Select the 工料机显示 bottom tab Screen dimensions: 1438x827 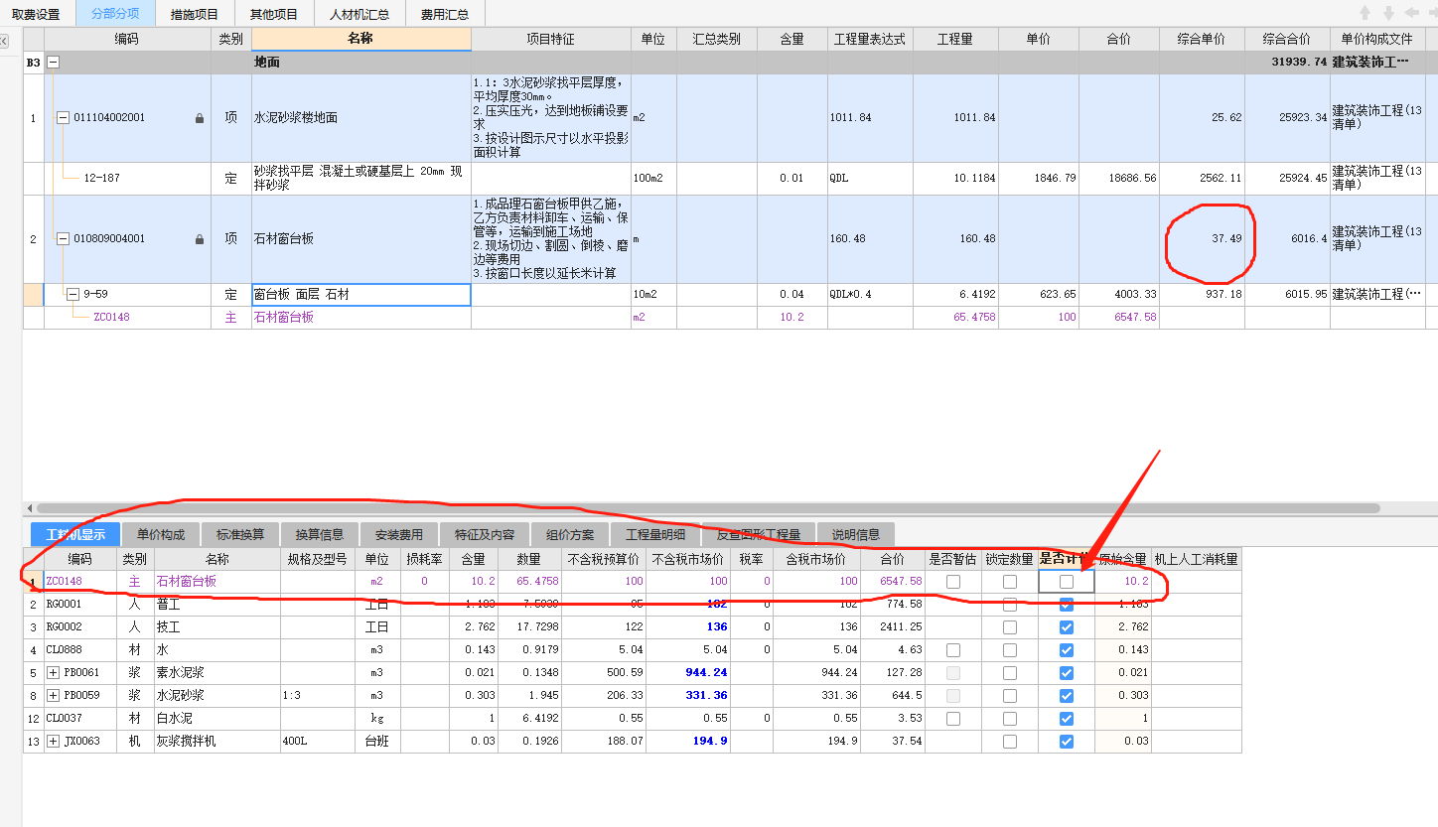point(75,534)
